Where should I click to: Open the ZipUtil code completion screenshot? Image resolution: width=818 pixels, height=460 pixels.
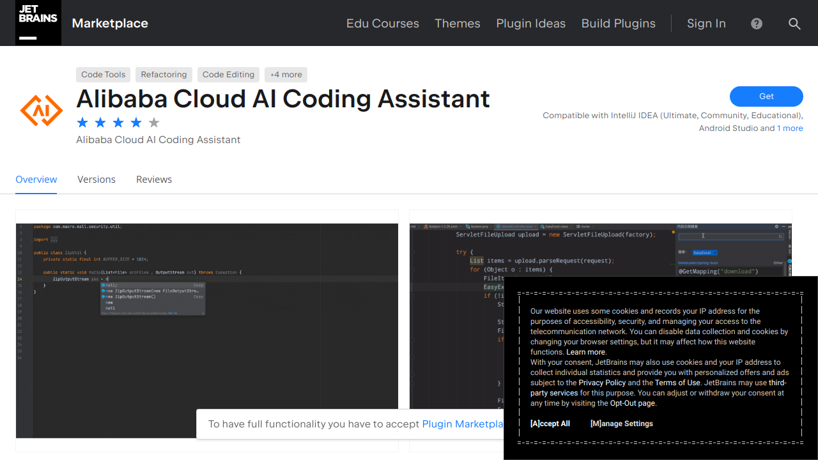coord(207,330)
